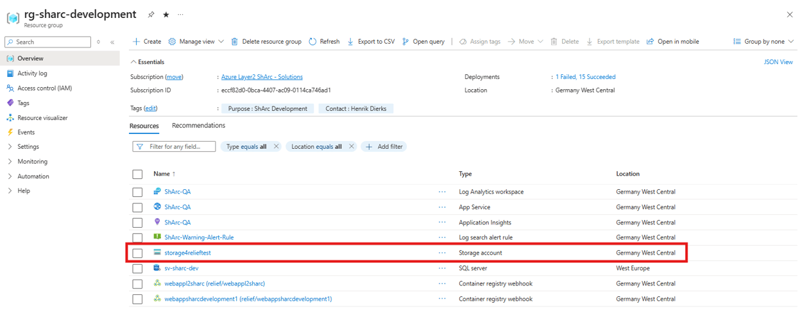Open Overview in the sidebar
Screen dimensions: 802x320
[60, 58]
